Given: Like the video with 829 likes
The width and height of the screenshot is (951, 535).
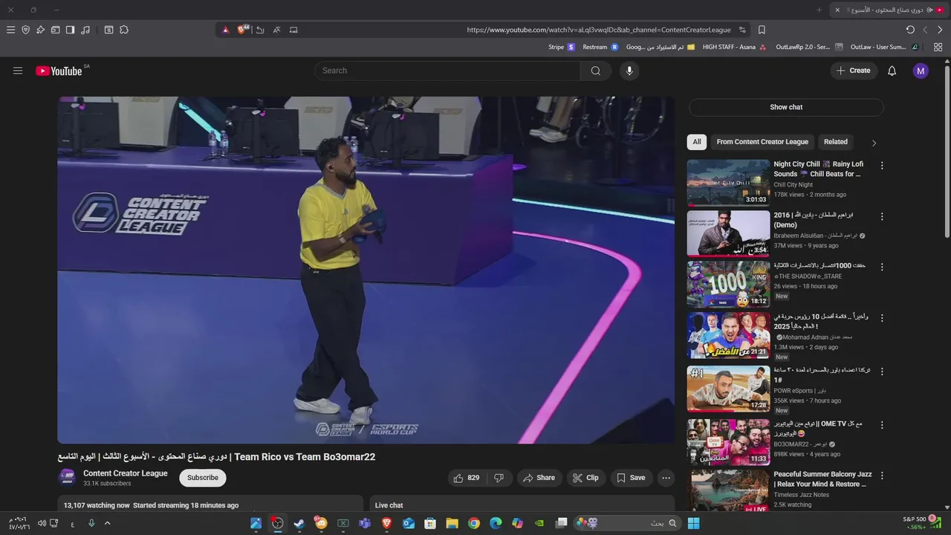Looking at the screenshot, I should pos(466,478).
